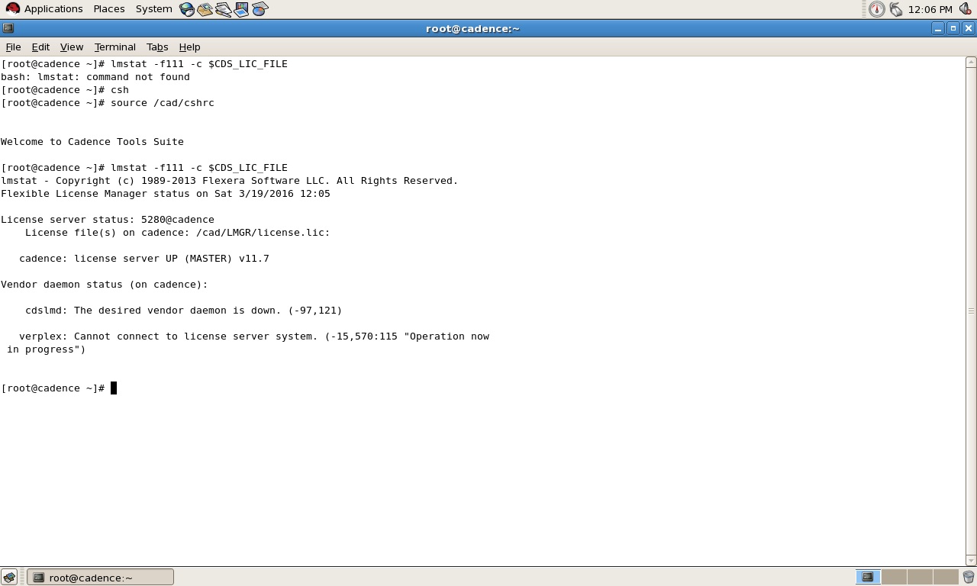Click the terminal scrollbar down arrow
The width and height of the screenshot is (977, 586).
click(x=971, y=560)
